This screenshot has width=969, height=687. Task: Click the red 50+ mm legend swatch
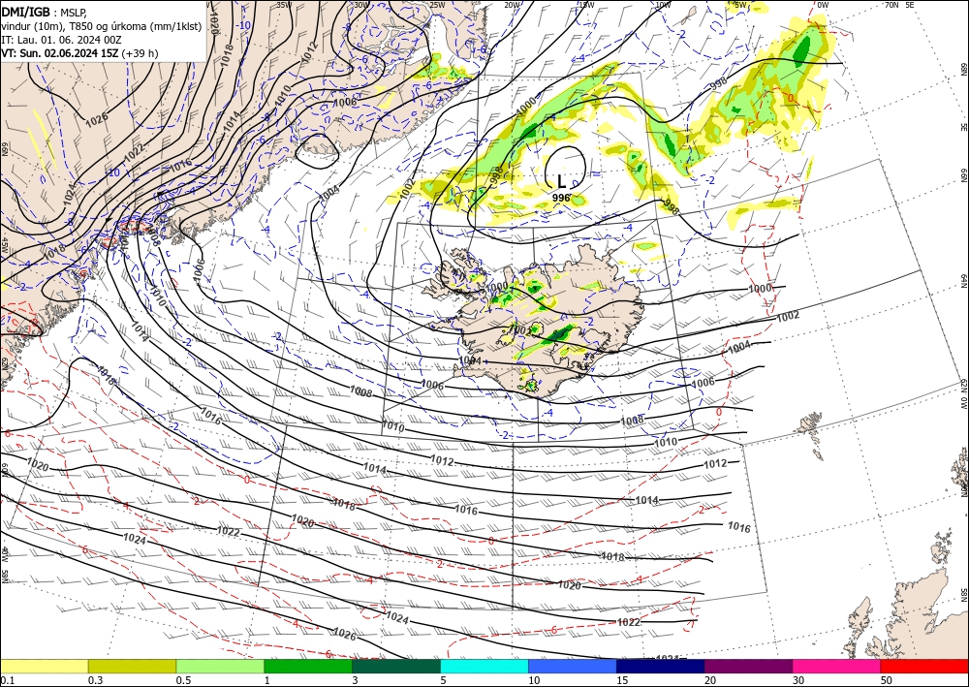coord(924,666)
